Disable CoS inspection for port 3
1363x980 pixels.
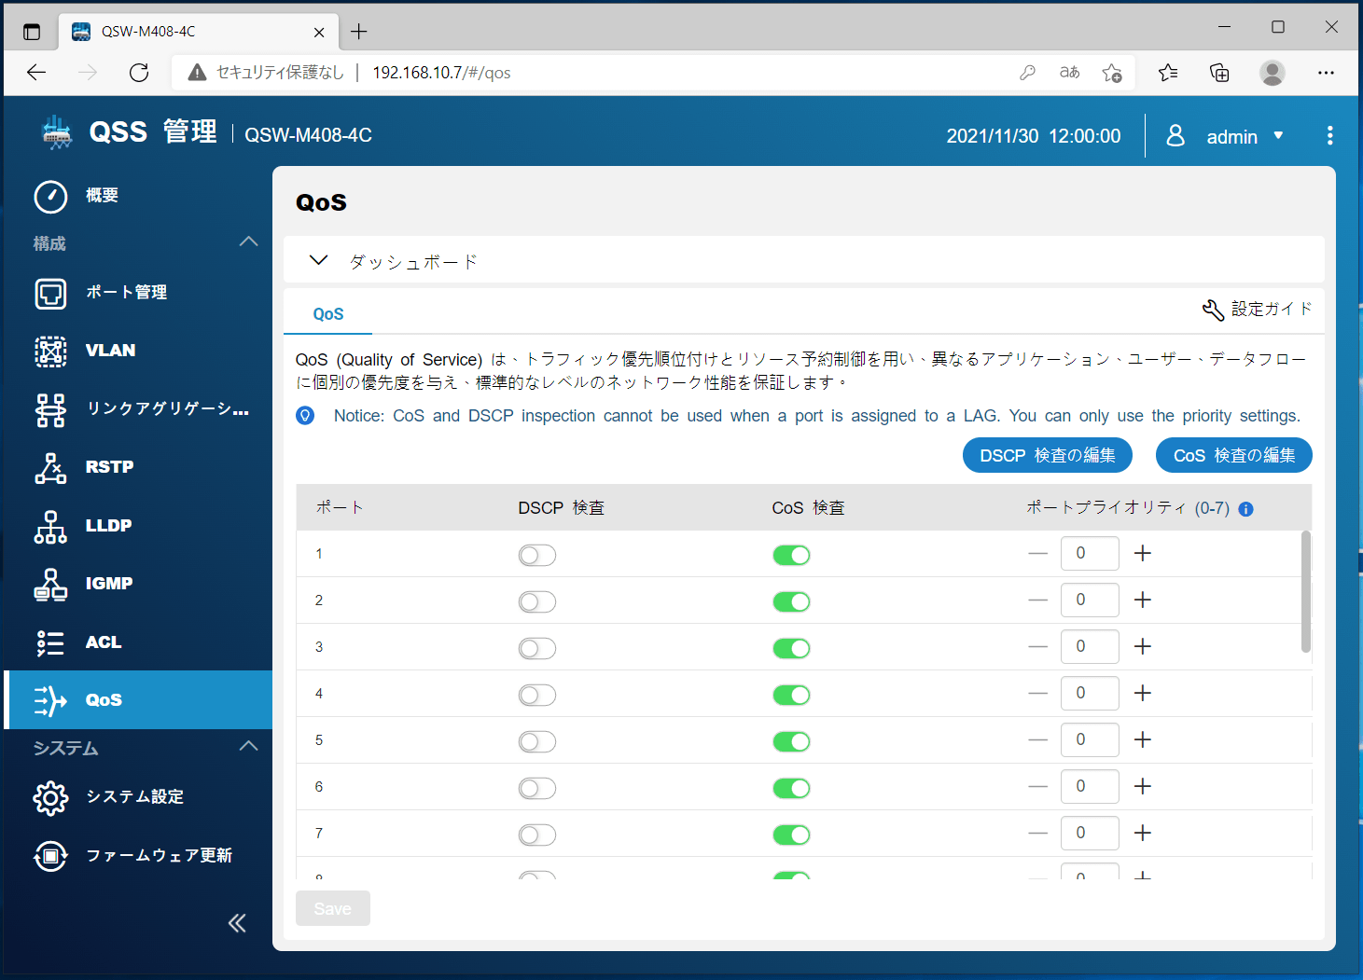click(791, 649)
